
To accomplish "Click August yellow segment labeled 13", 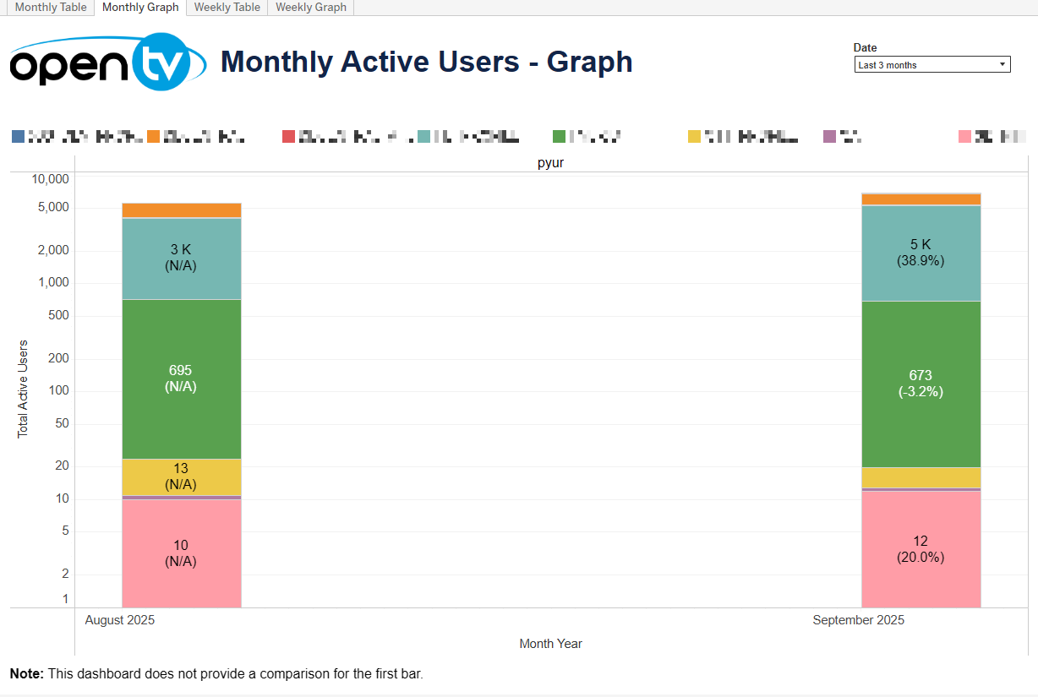I will click(182, 476).
